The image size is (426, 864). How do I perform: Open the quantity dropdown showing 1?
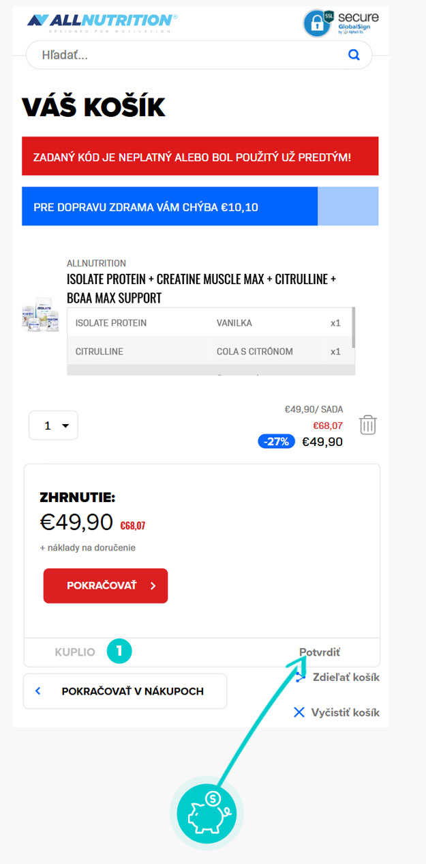tap(53, 426)
